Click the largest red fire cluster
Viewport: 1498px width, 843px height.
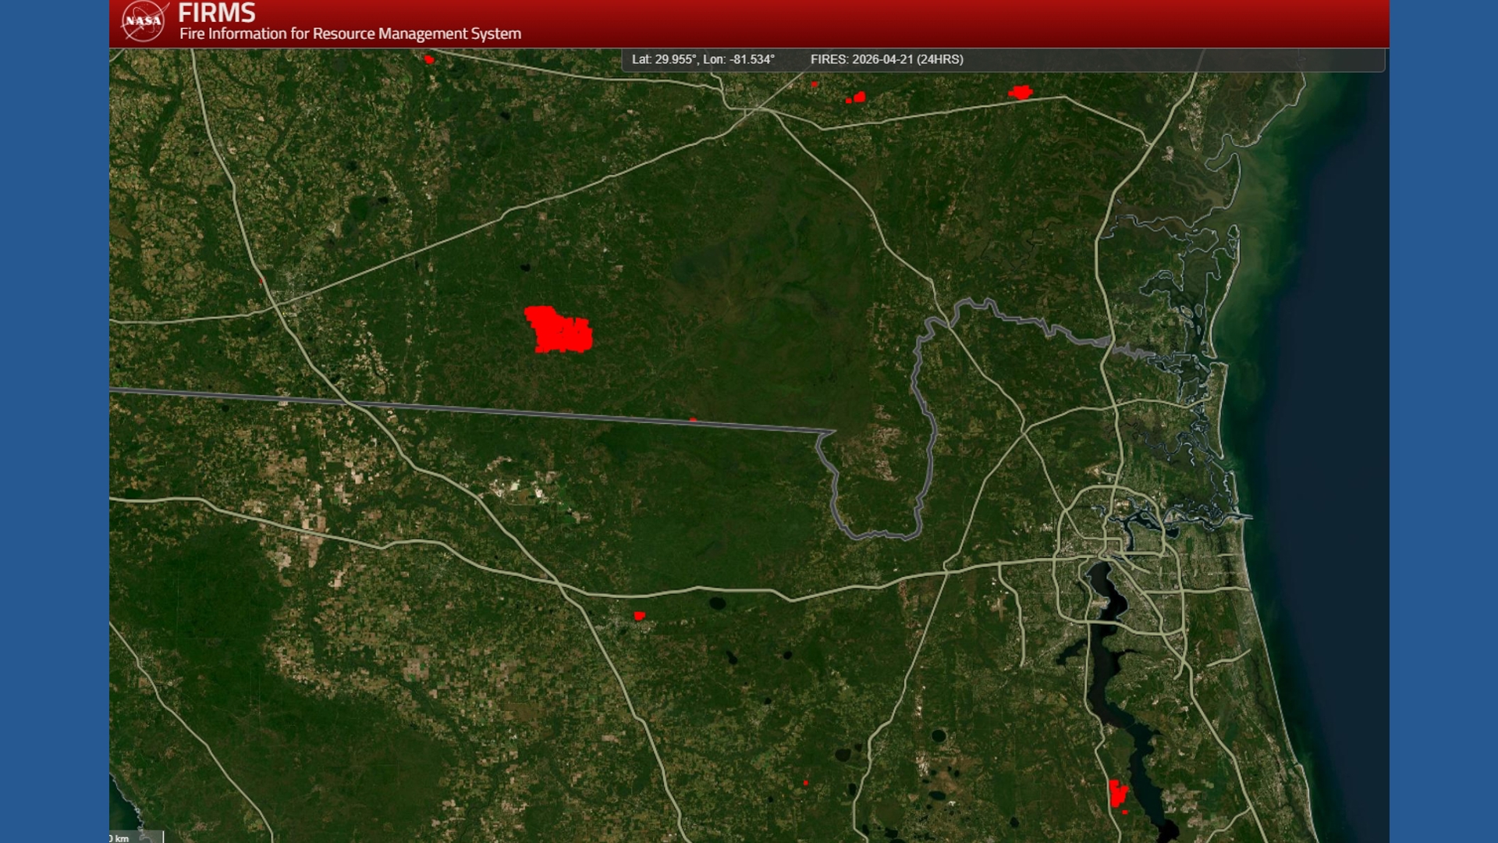coord(559,330)
